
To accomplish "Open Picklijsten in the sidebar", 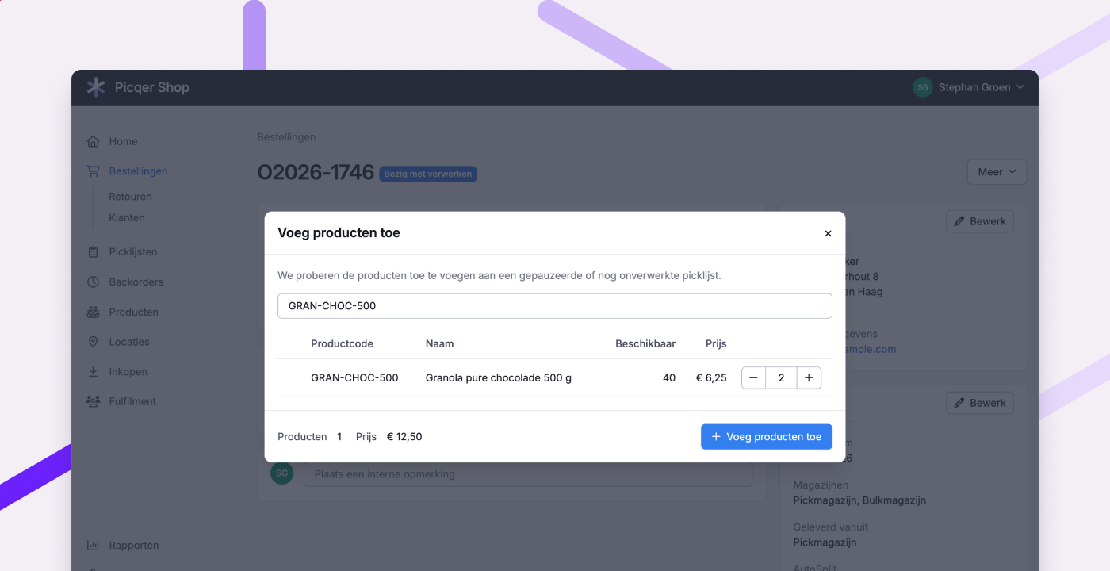I will click(x=133, y=252).
